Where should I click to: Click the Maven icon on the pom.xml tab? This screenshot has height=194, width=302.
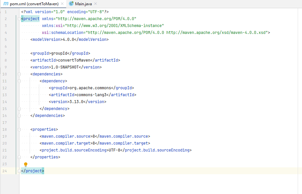click(6, 4)
